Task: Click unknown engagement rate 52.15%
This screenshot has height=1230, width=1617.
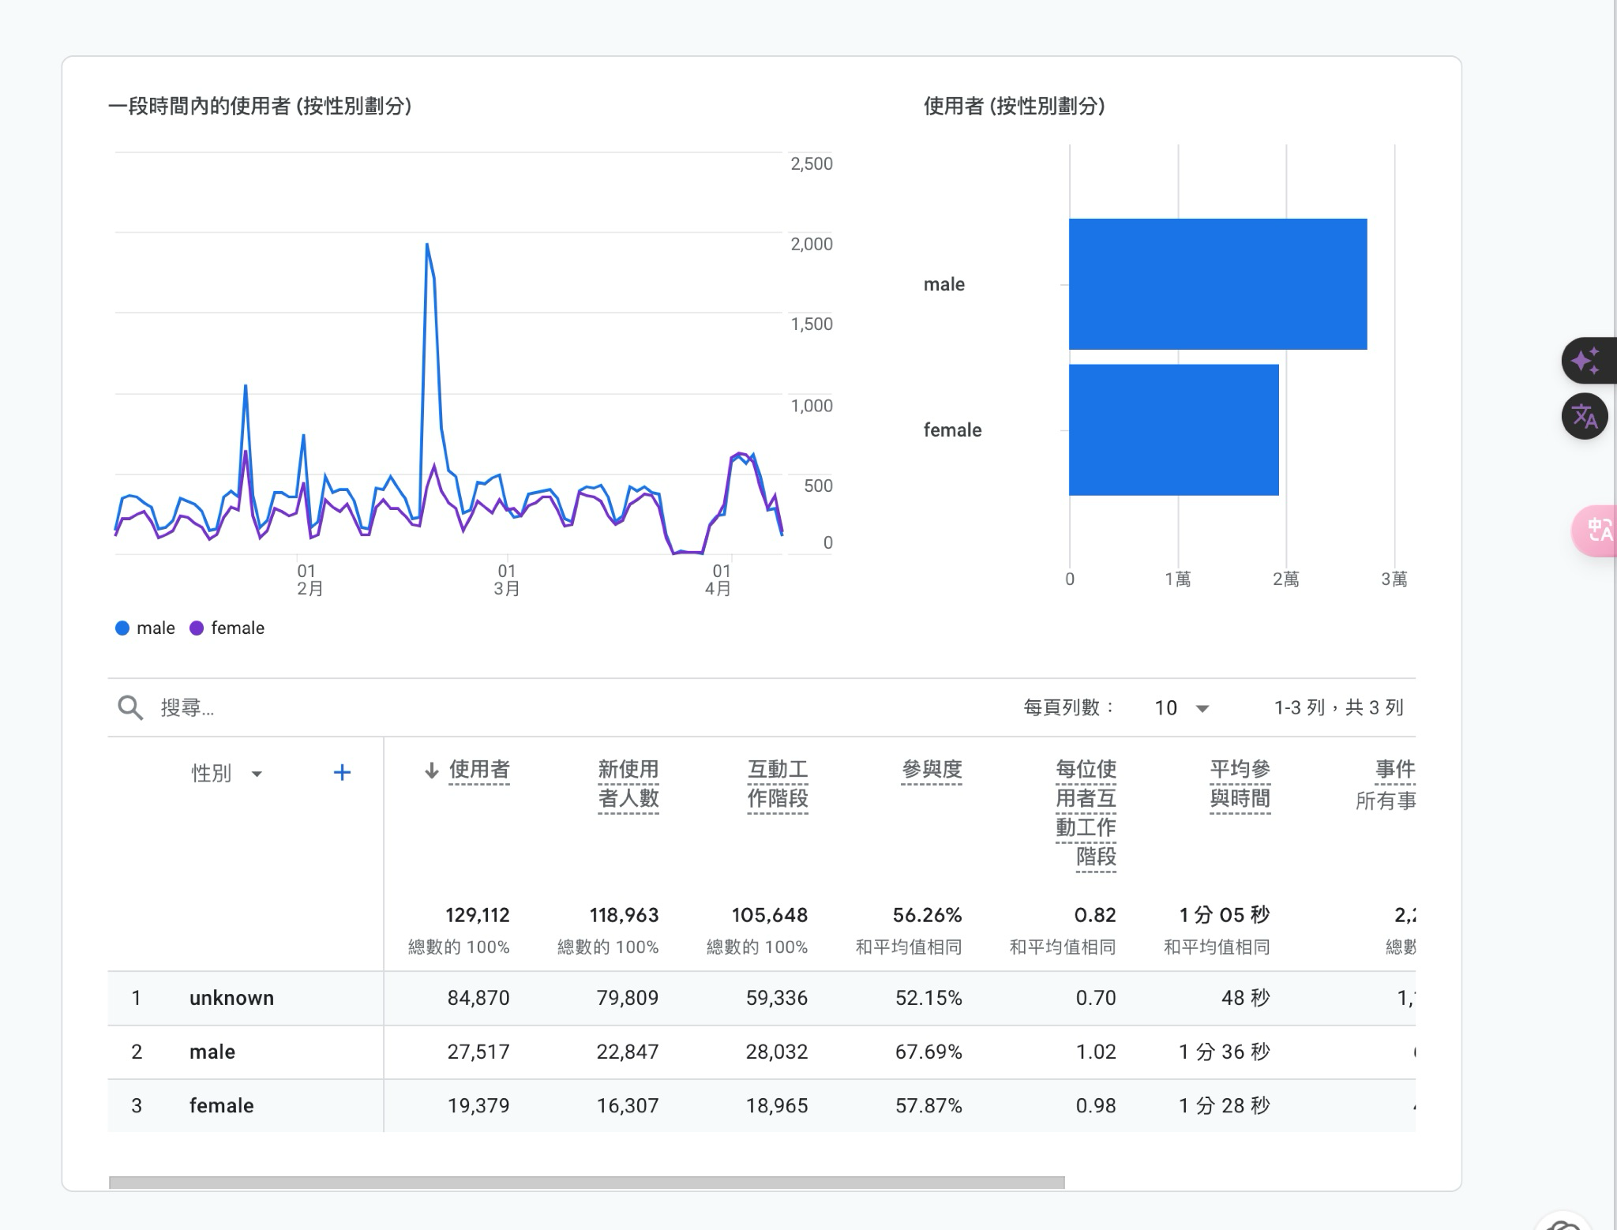Action: 929,998
